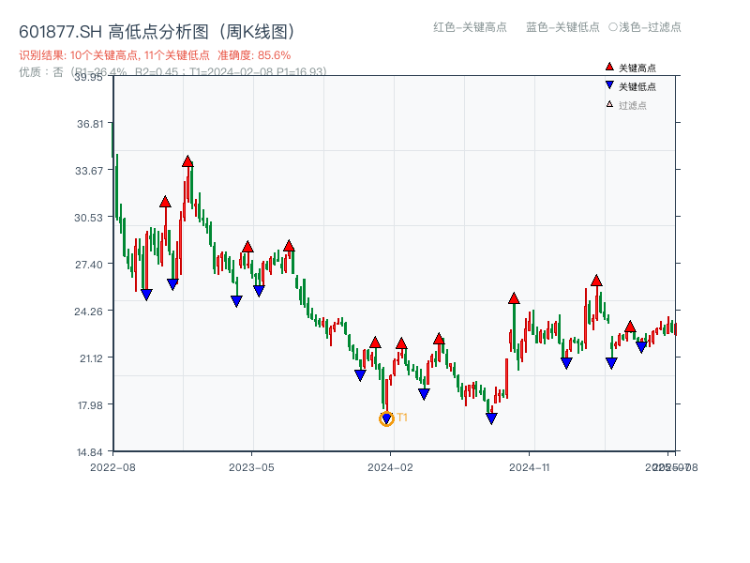Select the earliest red key-high triangle on chart

click(x=165, y=202)
